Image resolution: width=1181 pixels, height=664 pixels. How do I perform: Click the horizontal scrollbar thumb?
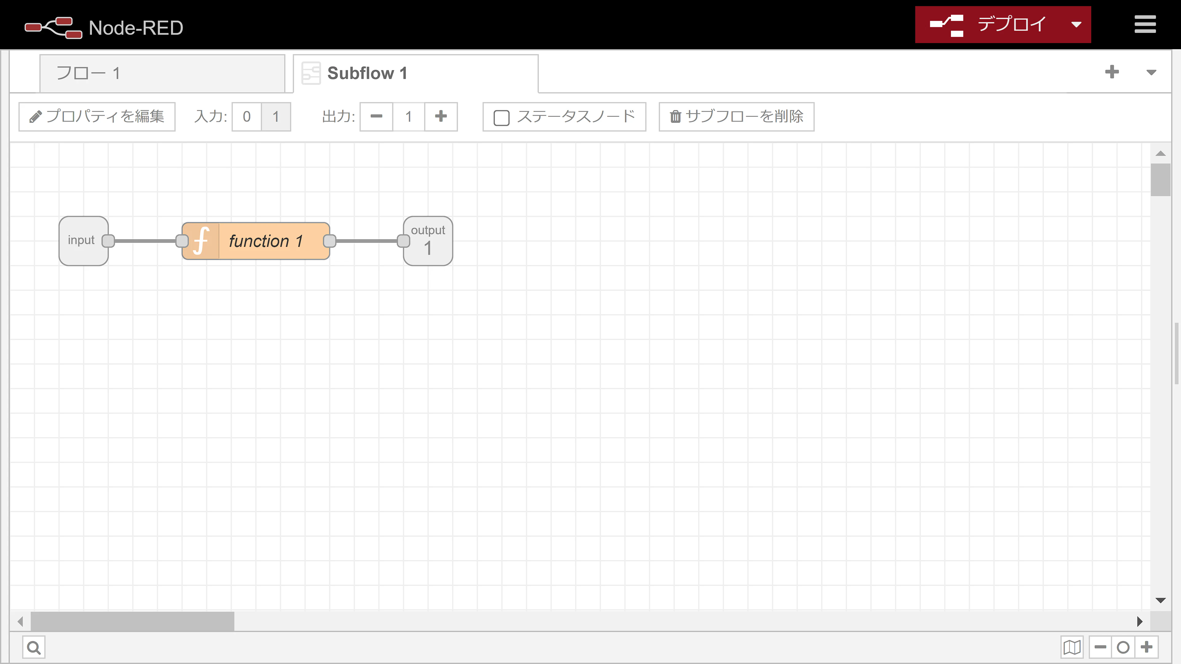pyautogui.click(x=132, y=621)
